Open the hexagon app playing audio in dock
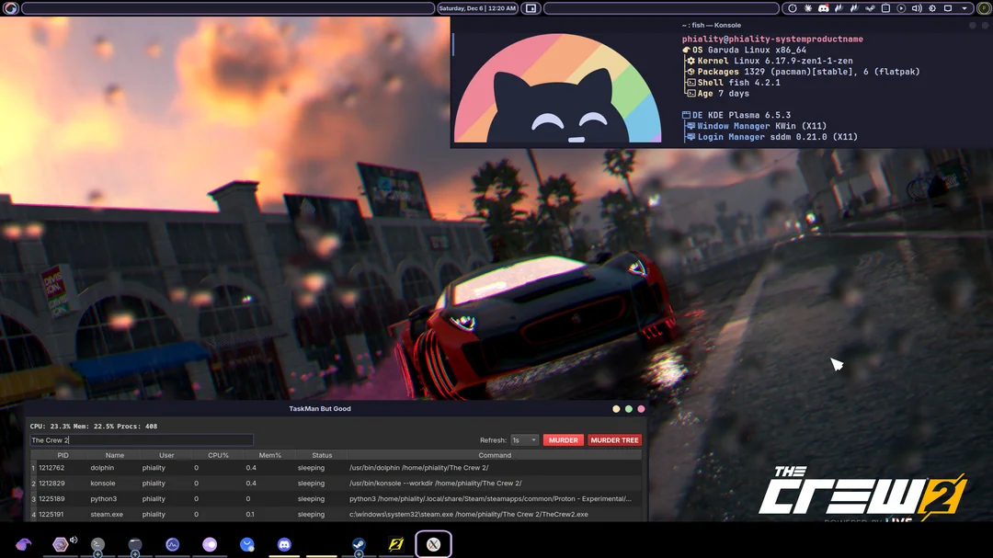Image resolution: width=993 pixels, height=558 pixels. [60, 545]
